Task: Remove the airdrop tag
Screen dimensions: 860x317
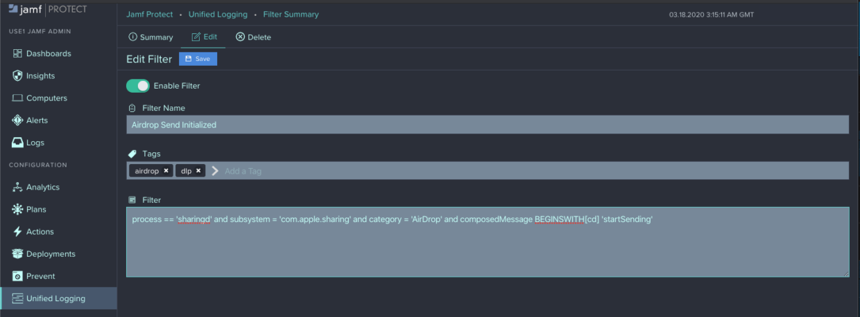Action: click(166, 170)
